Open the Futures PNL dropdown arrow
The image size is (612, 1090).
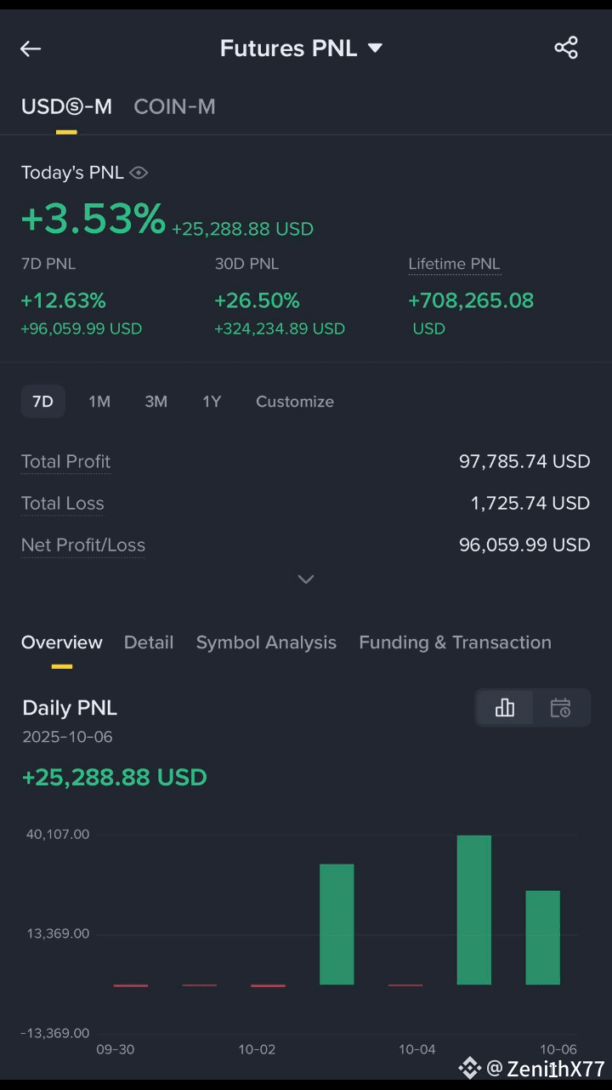pos(375,49)
